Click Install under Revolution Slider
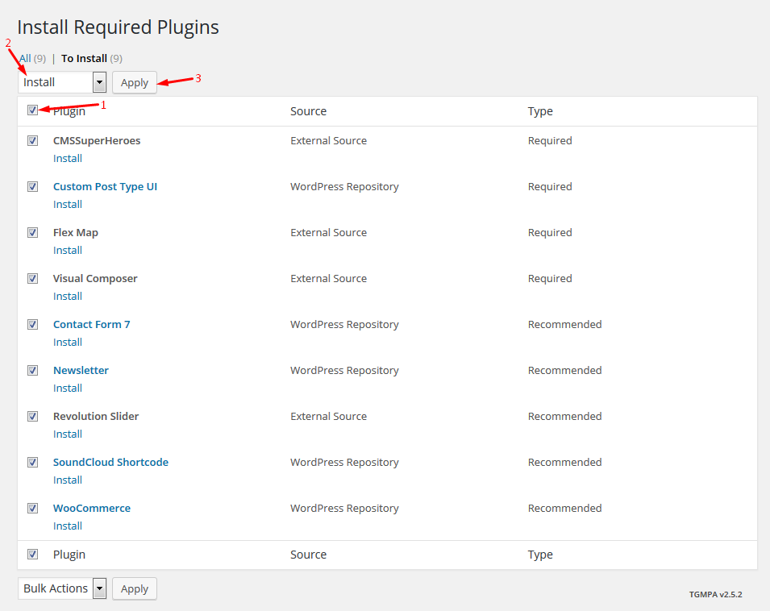Viewport: 770px width, 611px height. point(68,434)
